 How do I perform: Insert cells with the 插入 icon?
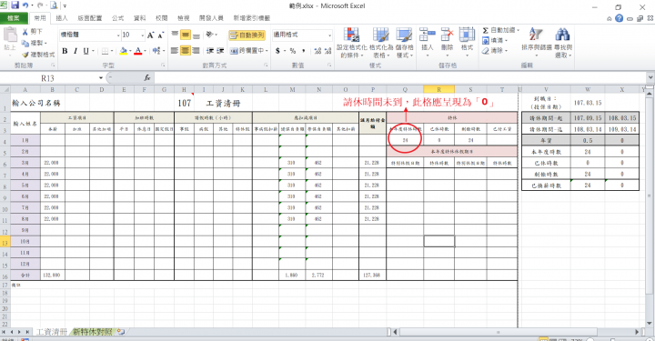click(x=427, y=43)
